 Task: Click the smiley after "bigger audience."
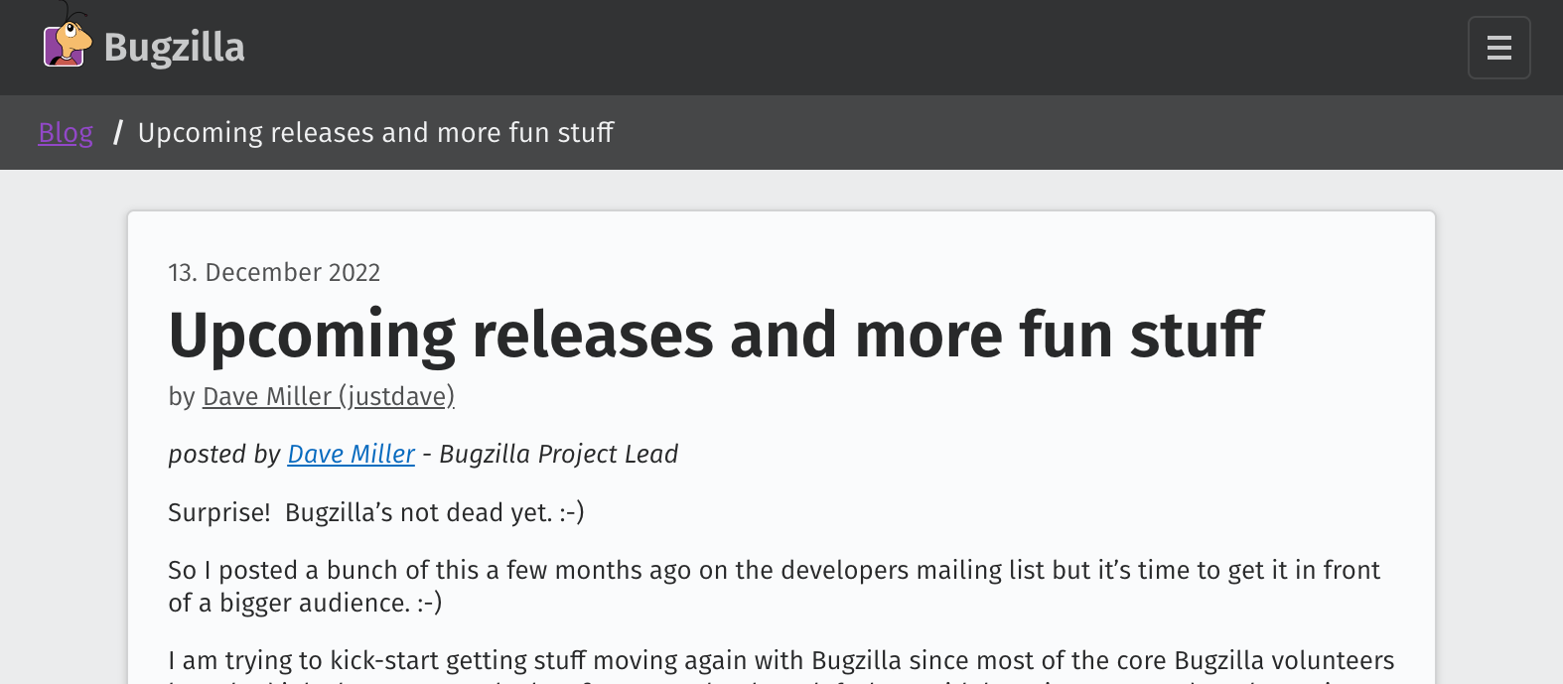[430, 604]
